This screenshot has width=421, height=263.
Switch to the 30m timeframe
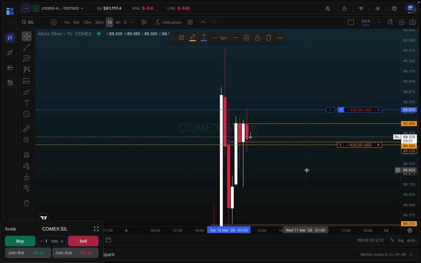point(99,22)
